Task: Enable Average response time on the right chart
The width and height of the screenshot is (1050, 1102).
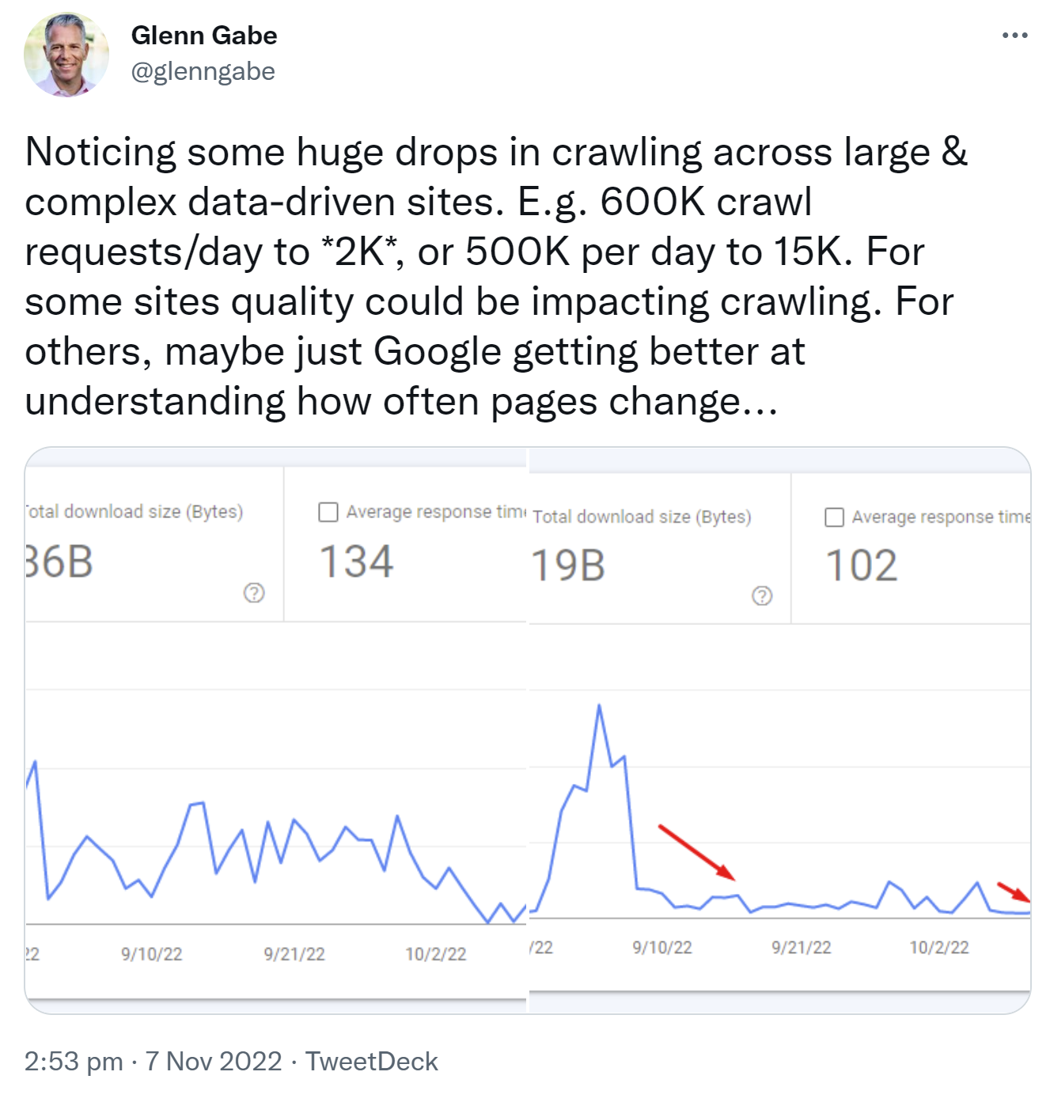Action: [x=834, y=517]
